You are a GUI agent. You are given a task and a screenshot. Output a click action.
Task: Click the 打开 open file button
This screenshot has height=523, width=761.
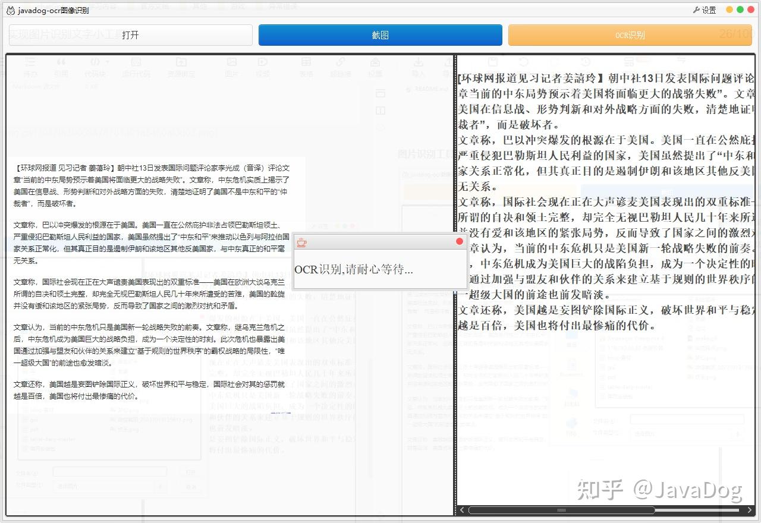[x=130, y=34]
